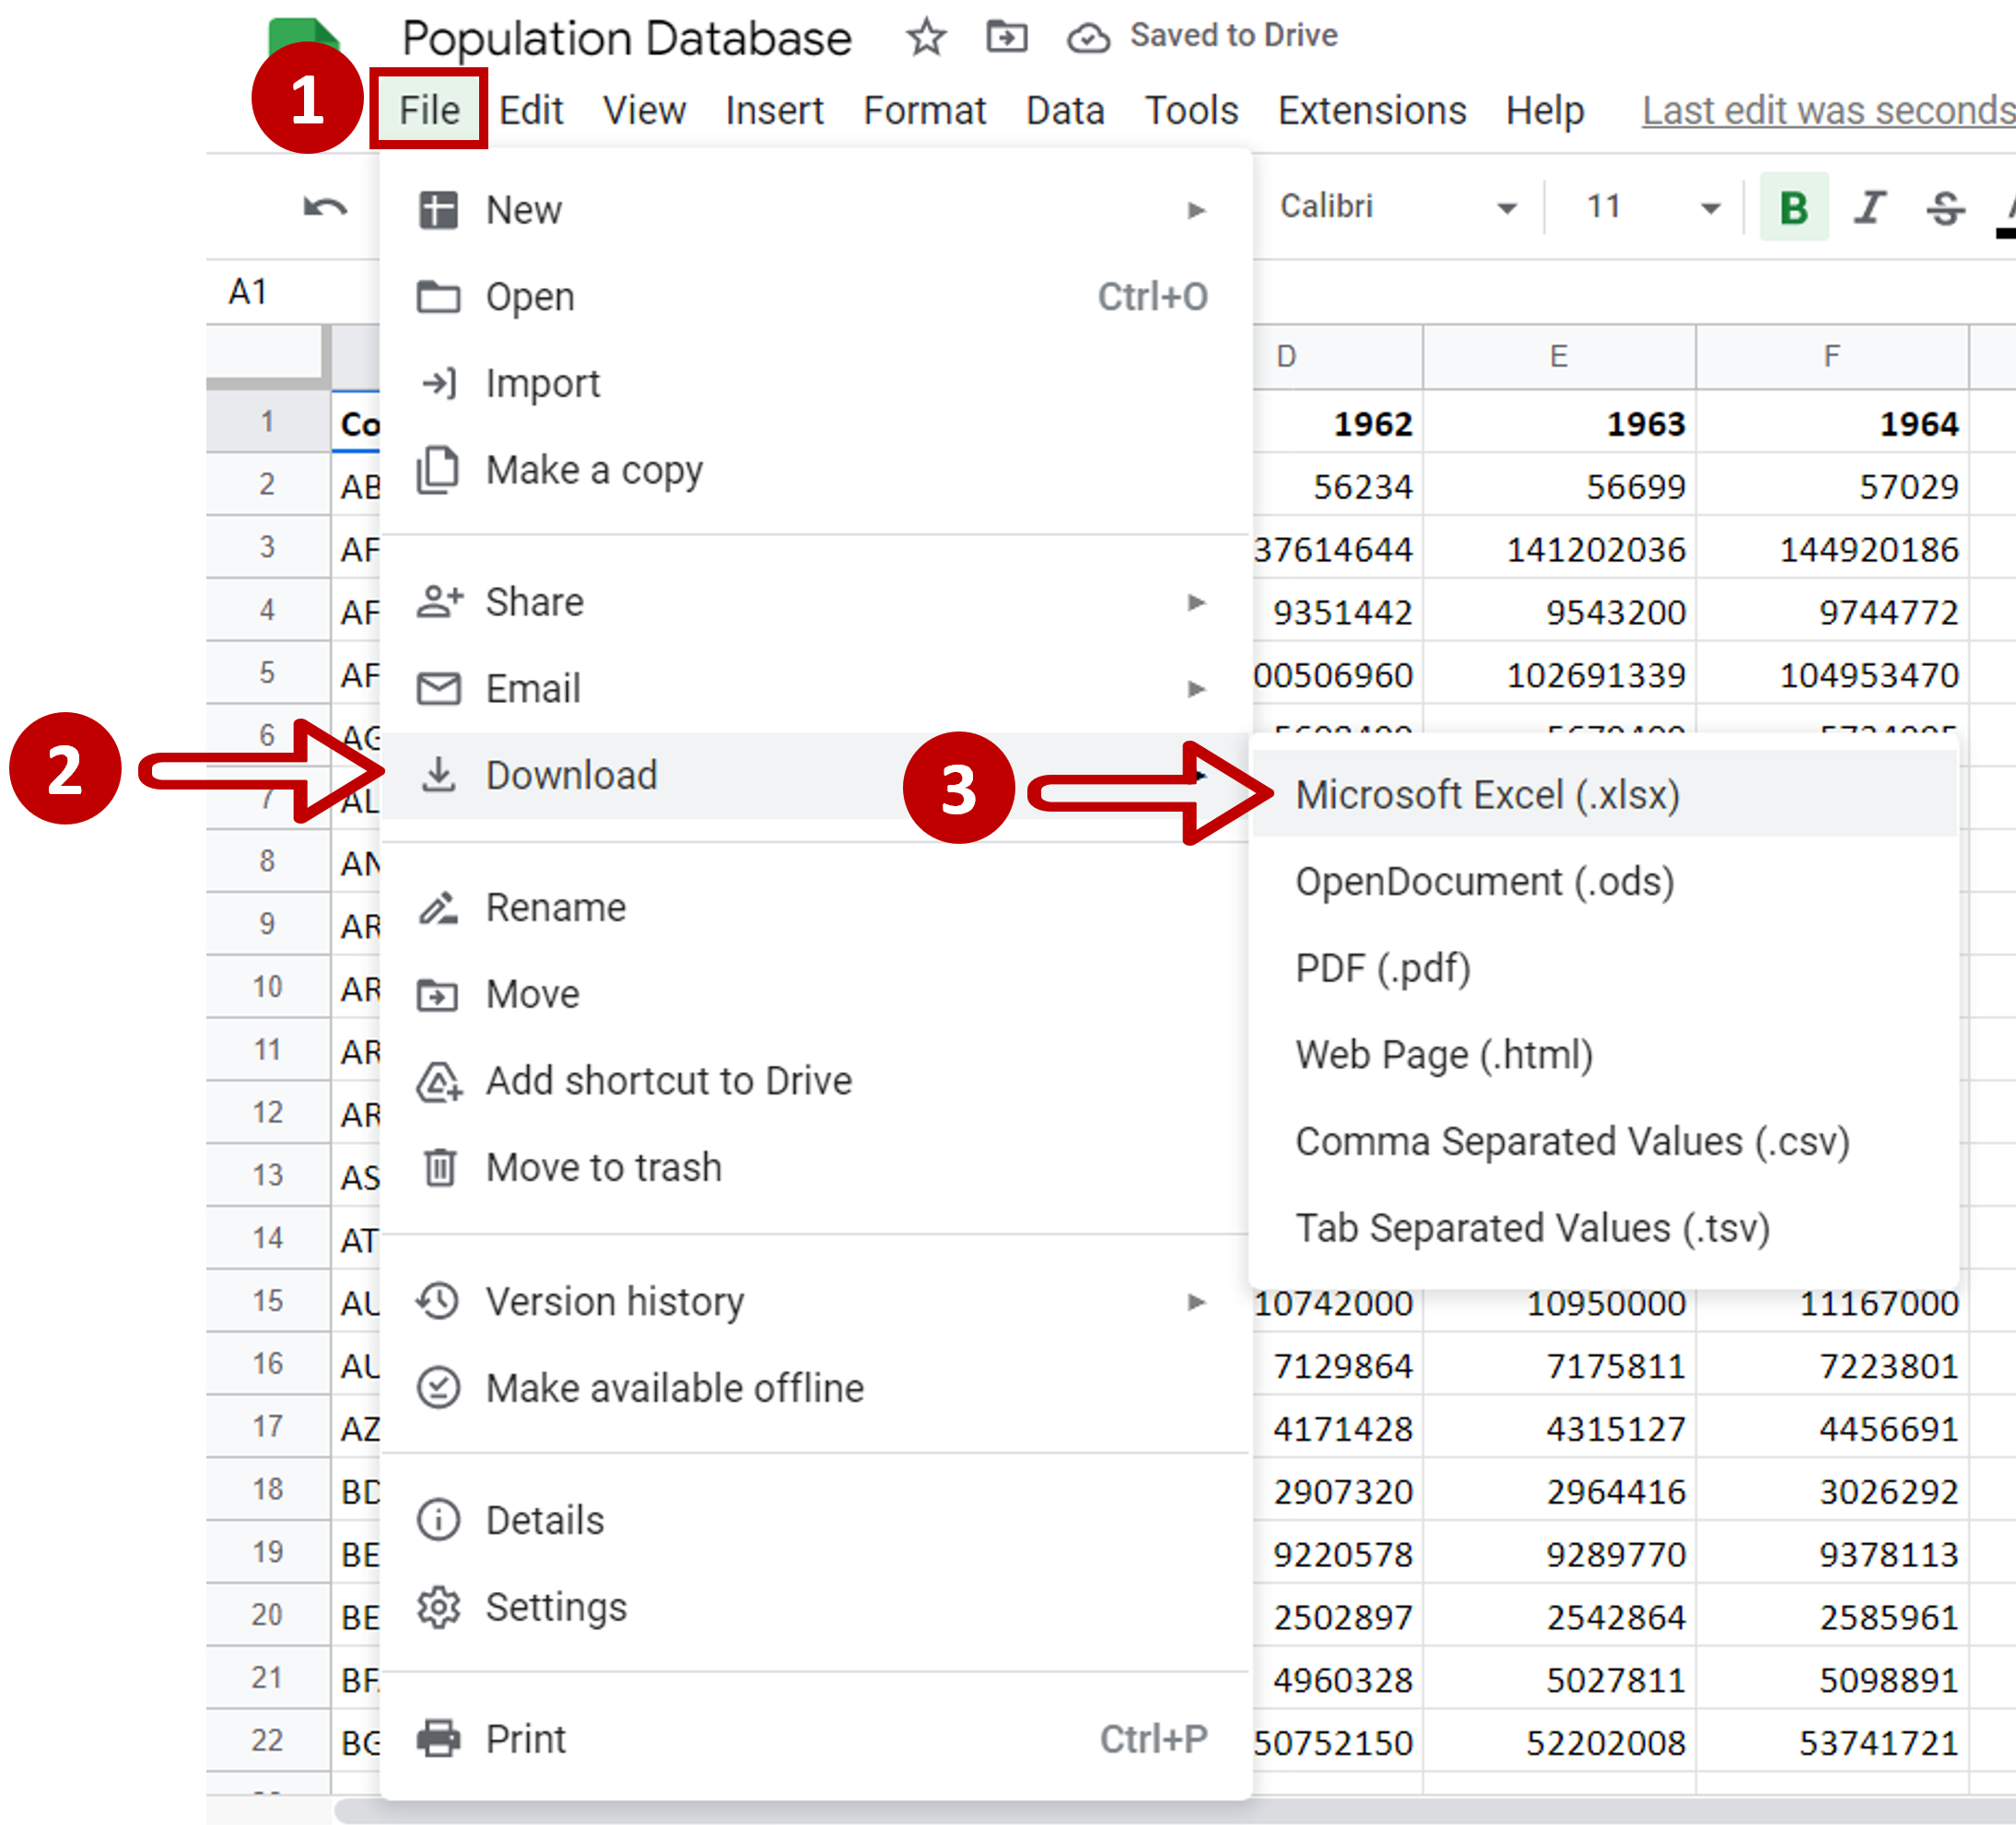
Task: Select Web Page (.html) format
Action: coord(1604,1055)
